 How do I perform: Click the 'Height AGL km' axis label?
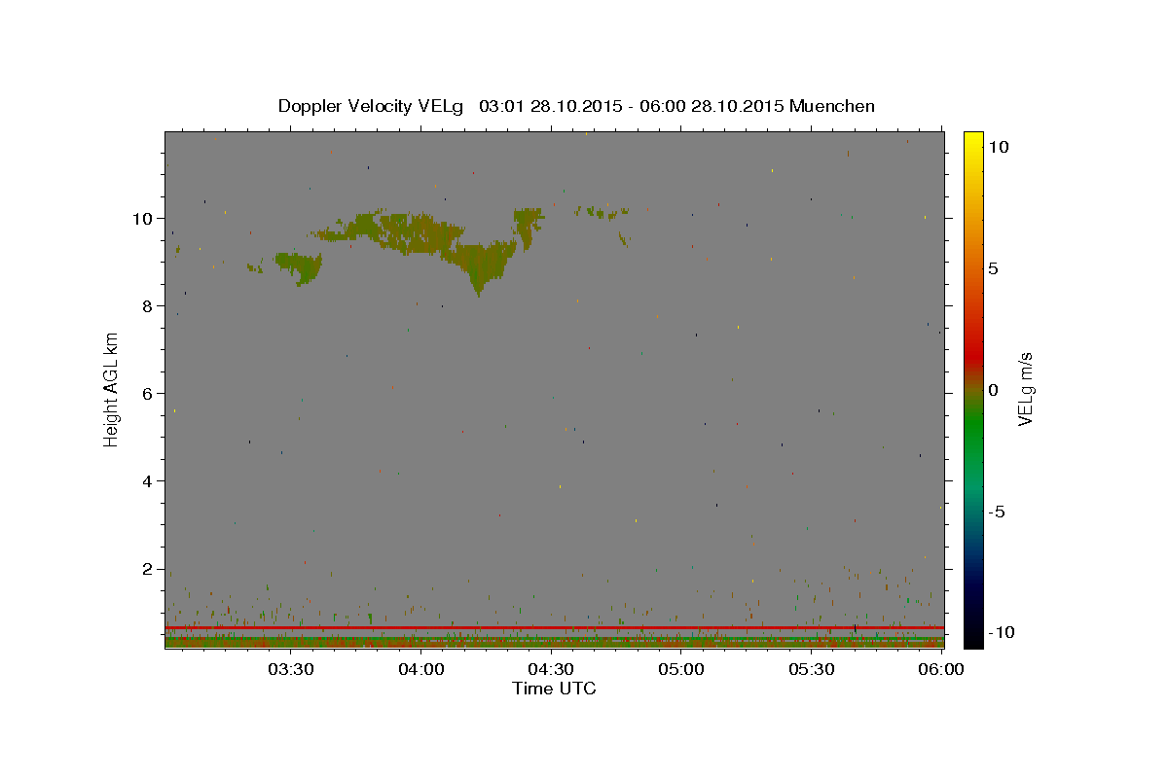(x=112, y=389)
